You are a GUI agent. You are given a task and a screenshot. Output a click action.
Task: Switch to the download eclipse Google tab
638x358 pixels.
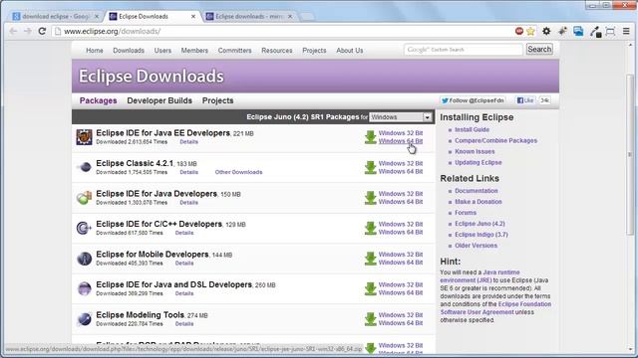[56, 16]
